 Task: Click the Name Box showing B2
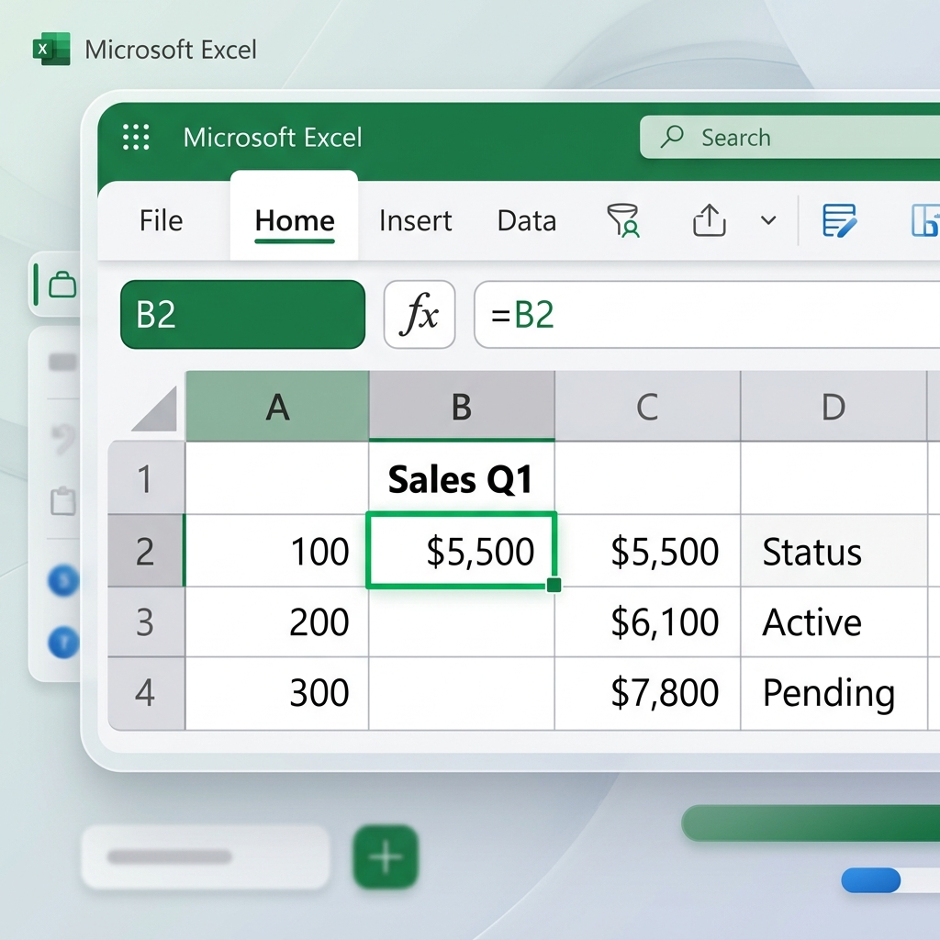pos(242,314)
